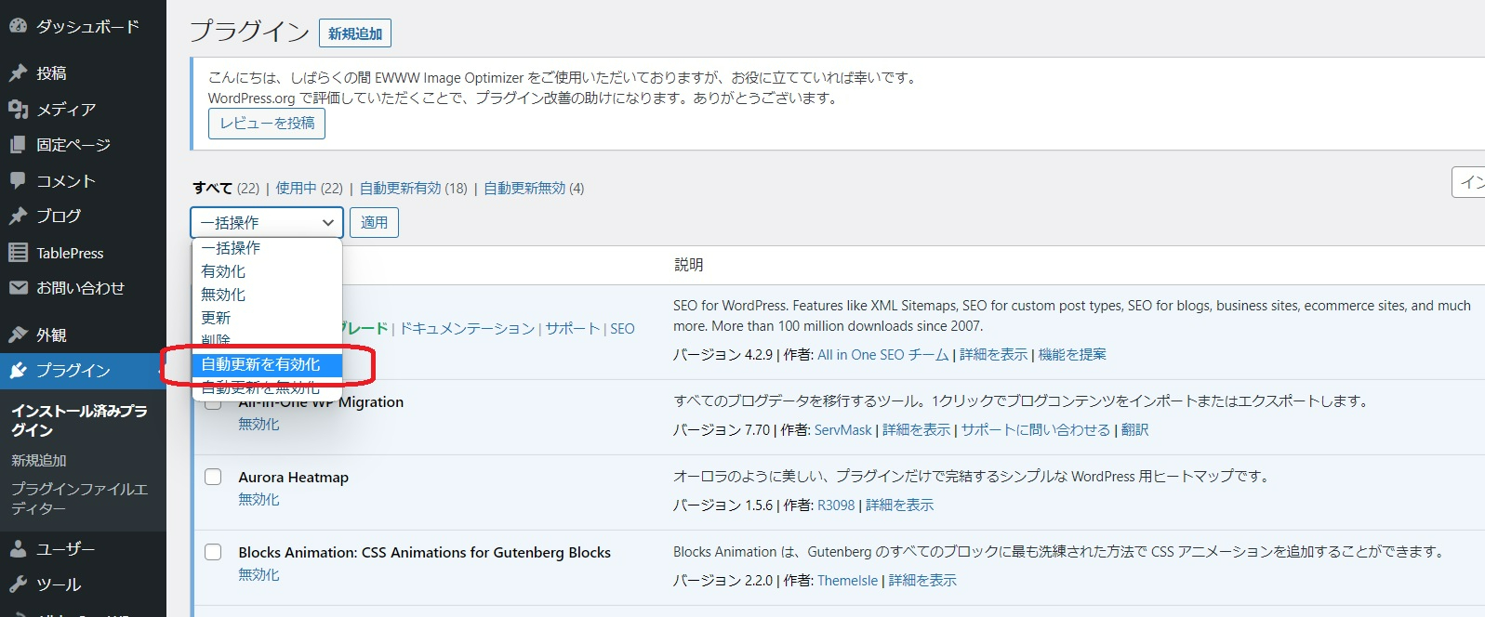Click the レビューを投稿 review button
Image resolution: width=1485 pixels, height=617 pixels.
[267, 124]
